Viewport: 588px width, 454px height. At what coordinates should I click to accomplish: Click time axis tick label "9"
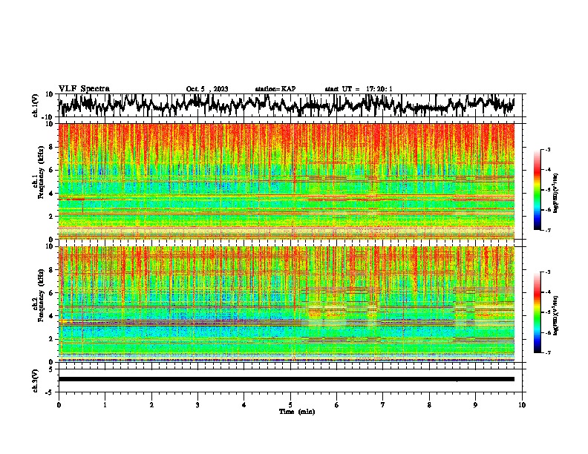coord(475,405)
